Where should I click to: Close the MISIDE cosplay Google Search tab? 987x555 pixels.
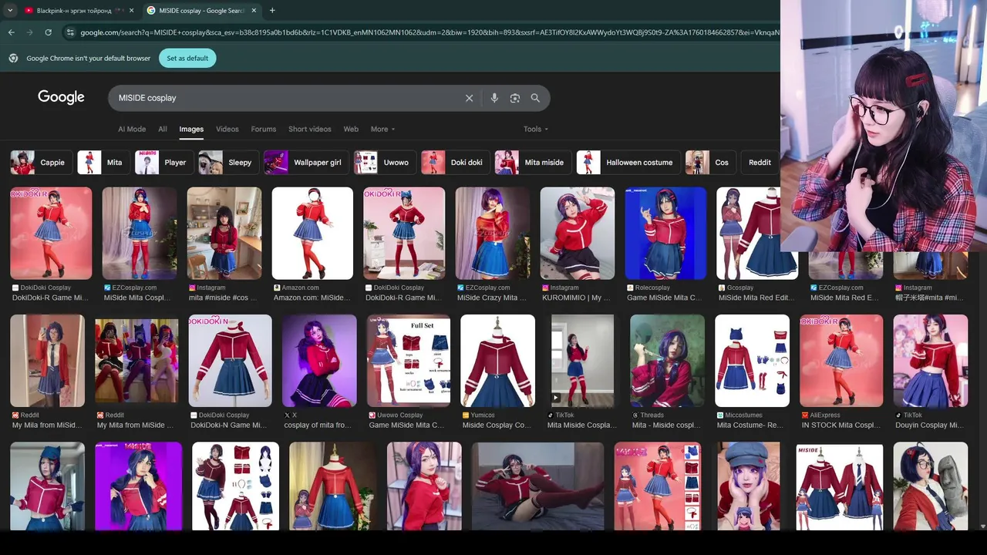pos(254,11)
